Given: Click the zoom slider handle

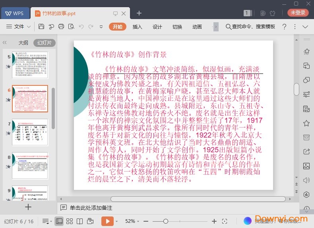Looking at the screenshot, I should (165, 221).
